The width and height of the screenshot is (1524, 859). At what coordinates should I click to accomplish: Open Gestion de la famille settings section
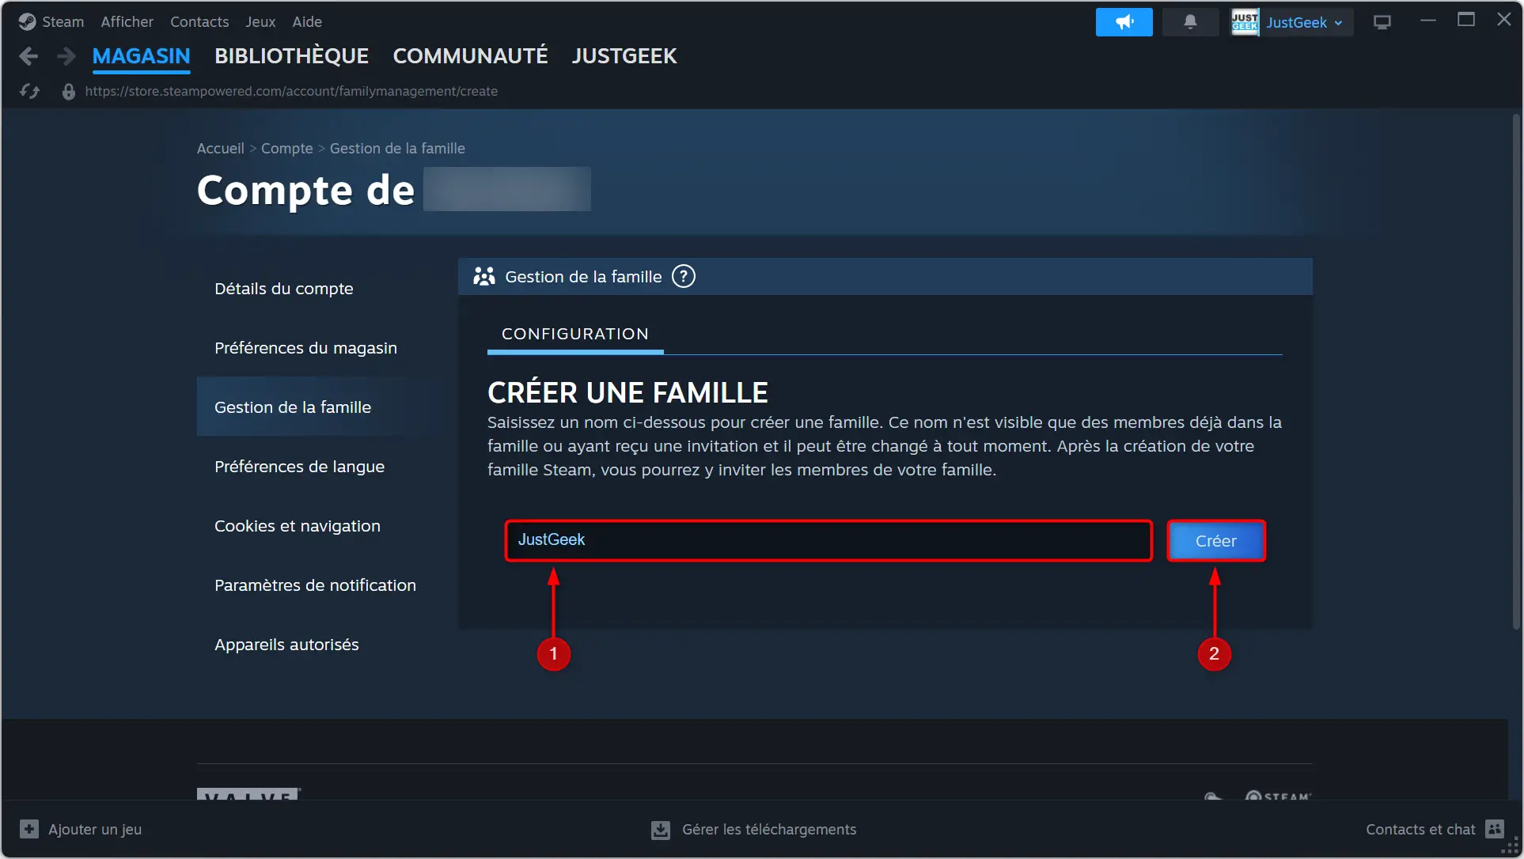pos(292,406)
